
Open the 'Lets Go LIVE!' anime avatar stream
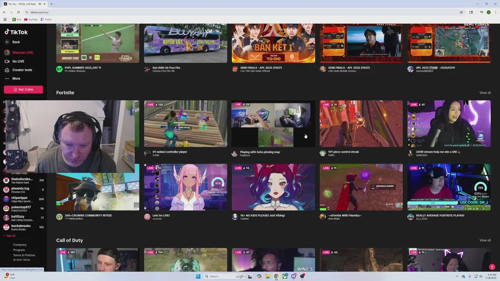click(x=186, y=187)
